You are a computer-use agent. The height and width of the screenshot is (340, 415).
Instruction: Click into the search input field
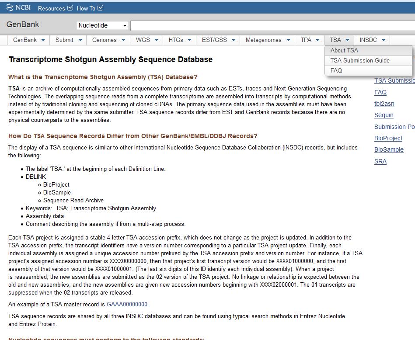point(272,26)
